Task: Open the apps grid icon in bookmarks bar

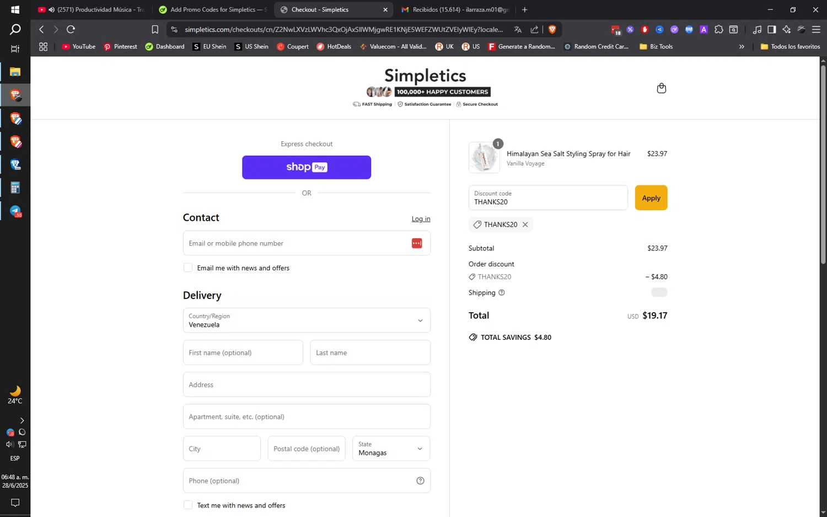Action: (43, 47)
